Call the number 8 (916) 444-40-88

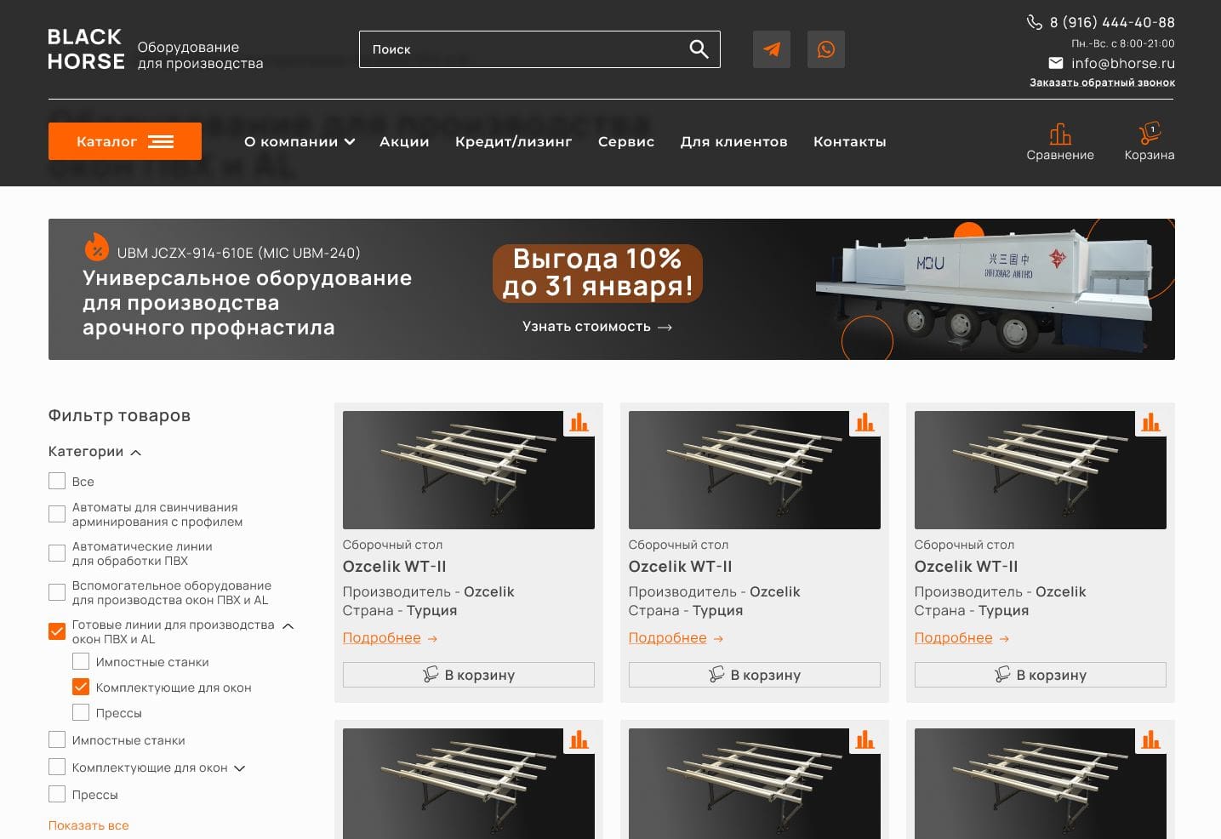[x=1112, y=22]
